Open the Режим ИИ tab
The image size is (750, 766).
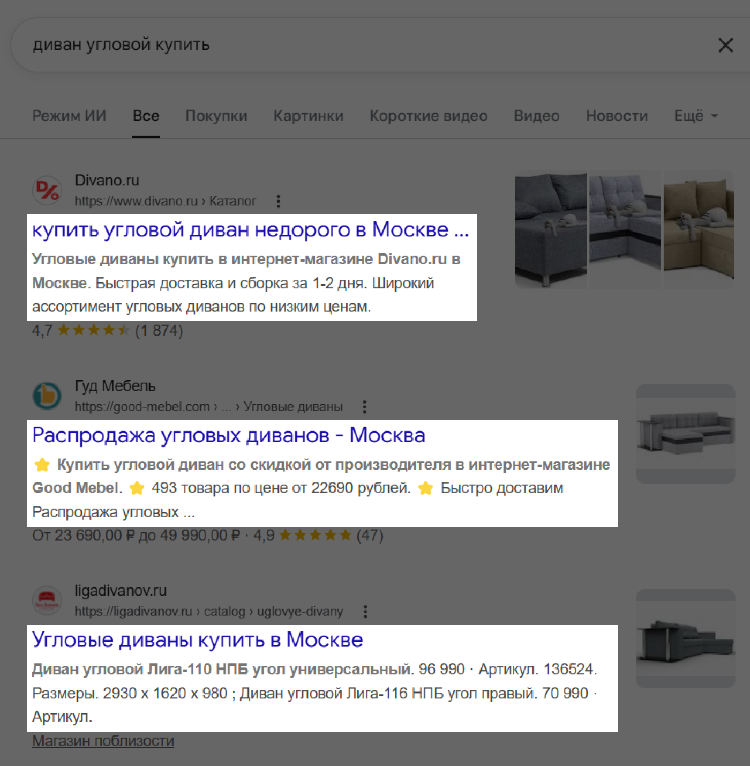[69, 116]
